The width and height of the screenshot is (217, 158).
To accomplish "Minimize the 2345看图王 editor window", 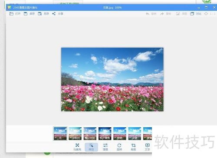I will (199, 7).
